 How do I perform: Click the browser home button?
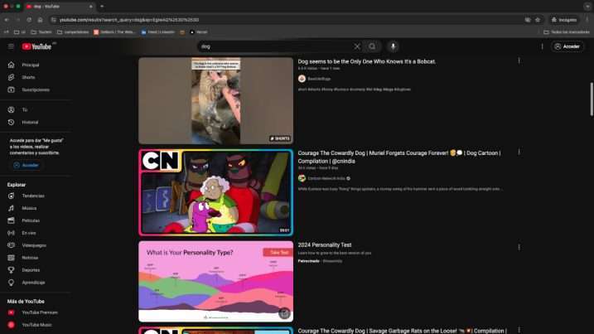(x=40, y=20)
